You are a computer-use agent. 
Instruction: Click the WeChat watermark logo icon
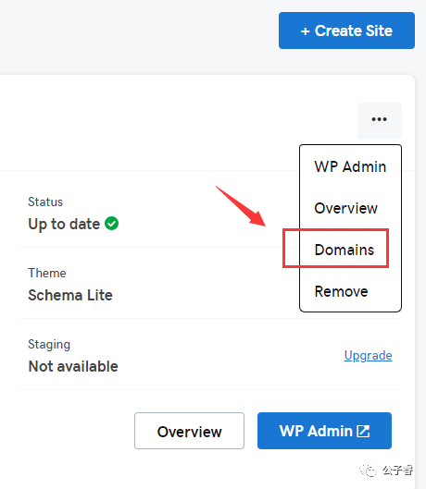click(x=369, y=470)
